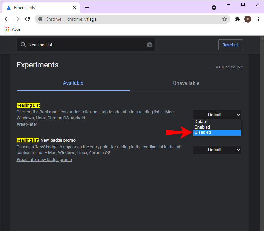This screenshot has height=231, width=264.
Task: Click the Chrome site info icon
Action: 40,19
